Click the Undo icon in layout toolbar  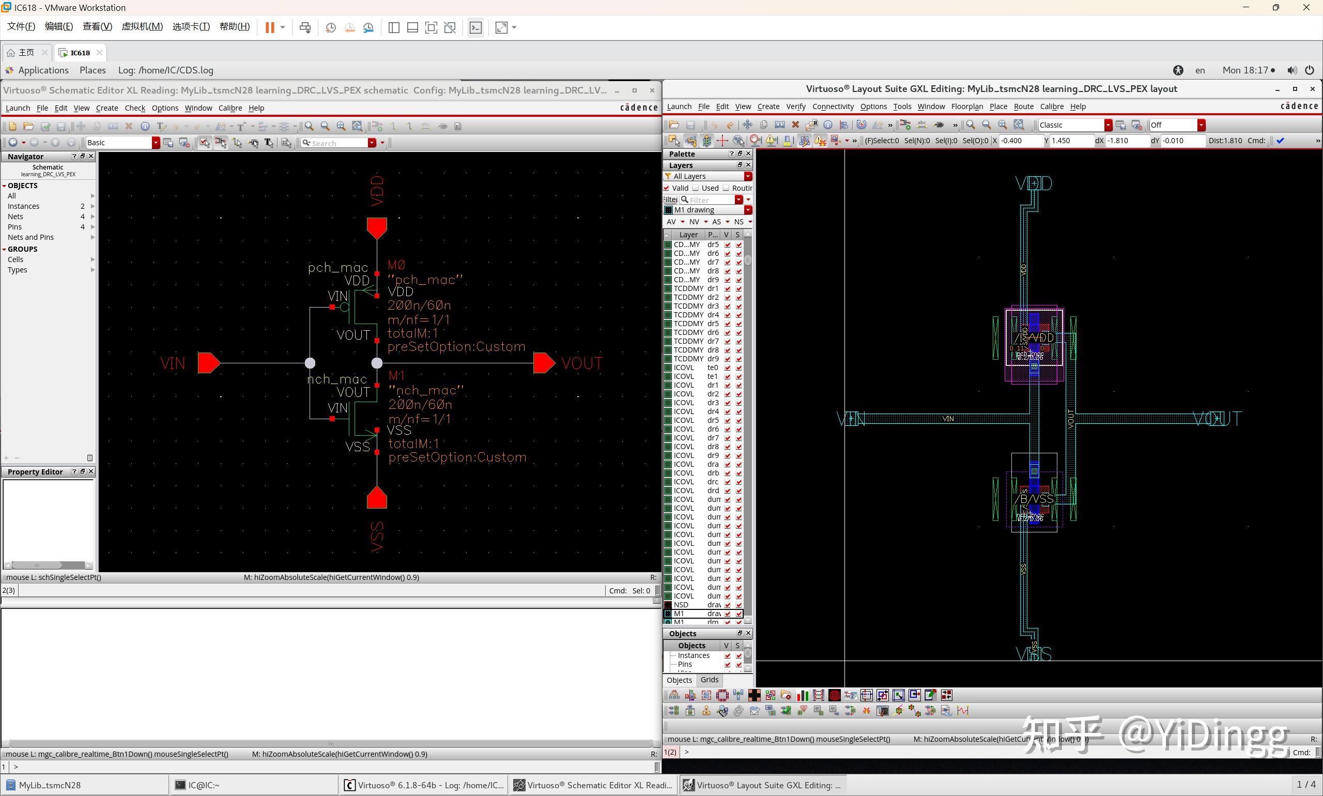714,125
